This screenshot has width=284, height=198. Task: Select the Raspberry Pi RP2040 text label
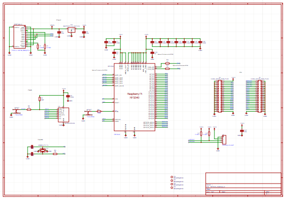click(x=135, y=95)
